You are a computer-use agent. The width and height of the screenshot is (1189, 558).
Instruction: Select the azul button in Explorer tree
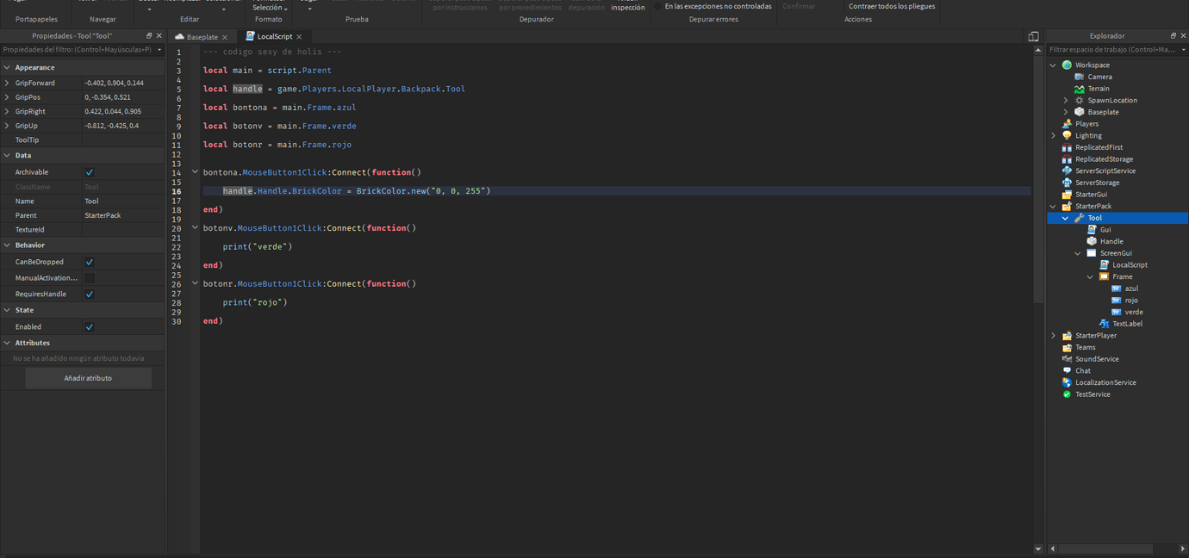tap(1131, 288)
